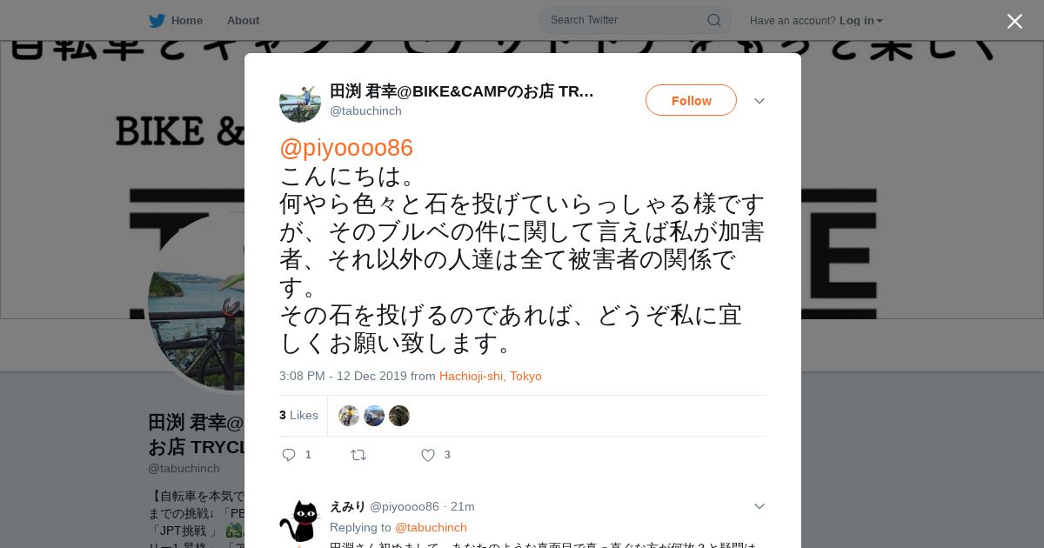1044x548 pixels.
Task: Open the About menu item
Action: [x=243, y=21]
